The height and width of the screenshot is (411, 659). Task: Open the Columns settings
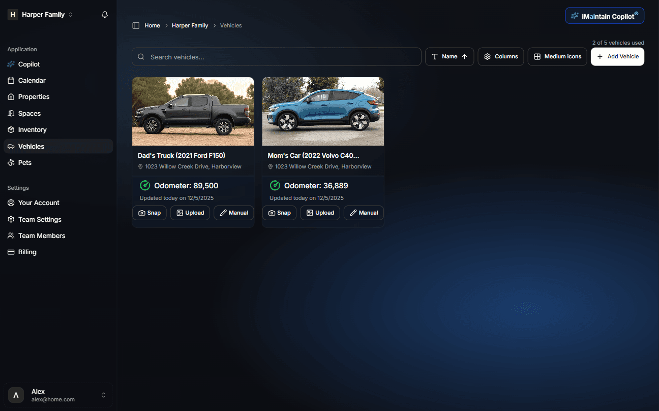click(501, 57)
